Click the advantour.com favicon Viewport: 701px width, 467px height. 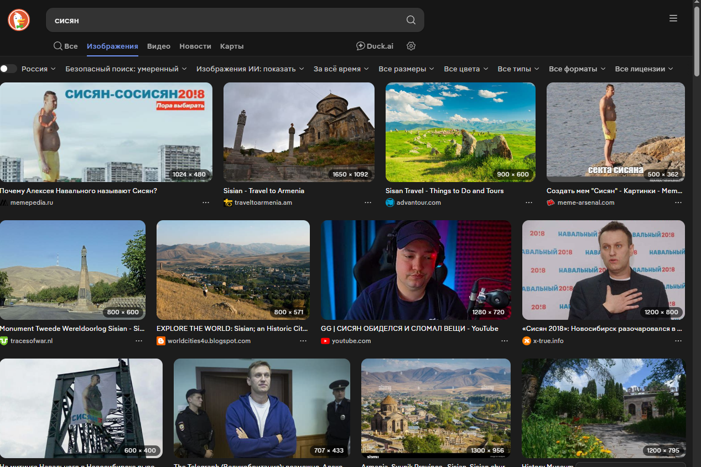pyautogui.click(x=390, y=203)
